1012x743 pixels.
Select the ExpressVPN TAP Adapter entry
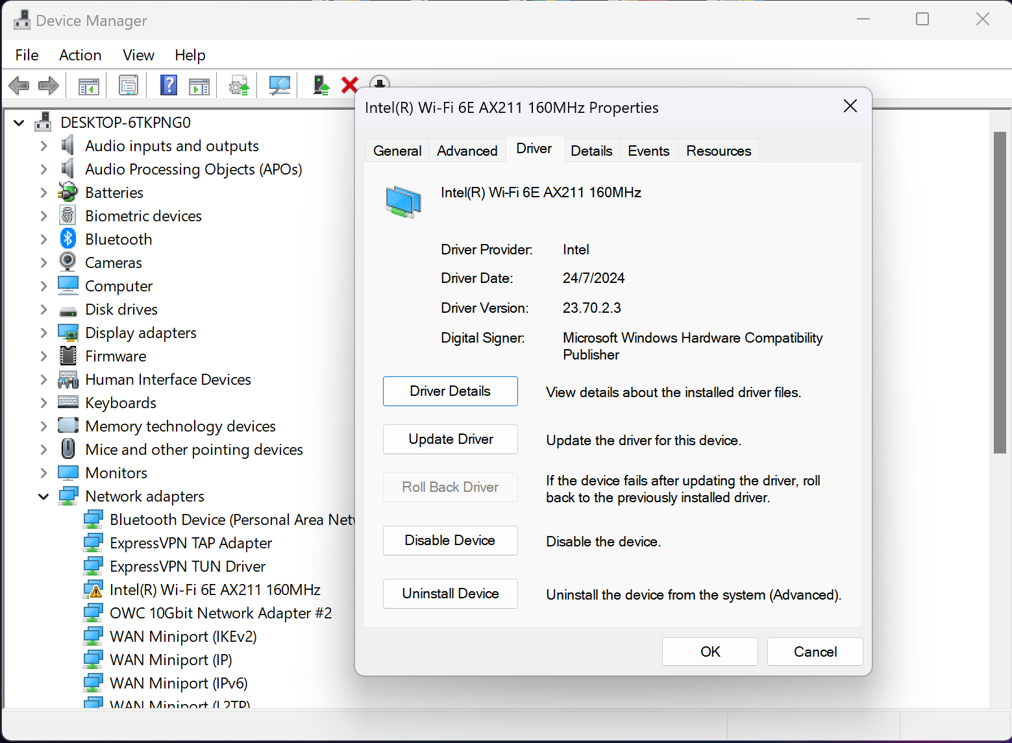[x=191, y=543]
